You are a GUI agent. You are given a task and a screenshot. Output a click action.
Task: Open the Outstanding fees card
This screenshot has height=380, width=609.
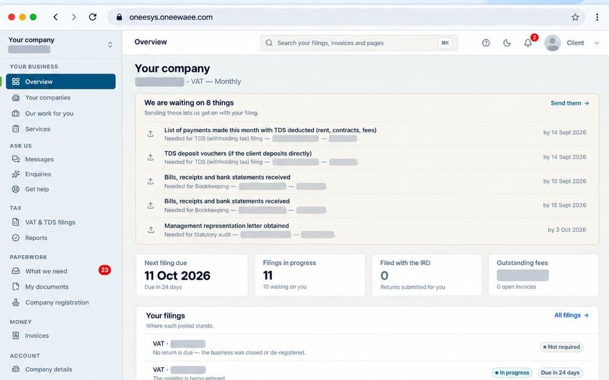click(x=544, y=275)
